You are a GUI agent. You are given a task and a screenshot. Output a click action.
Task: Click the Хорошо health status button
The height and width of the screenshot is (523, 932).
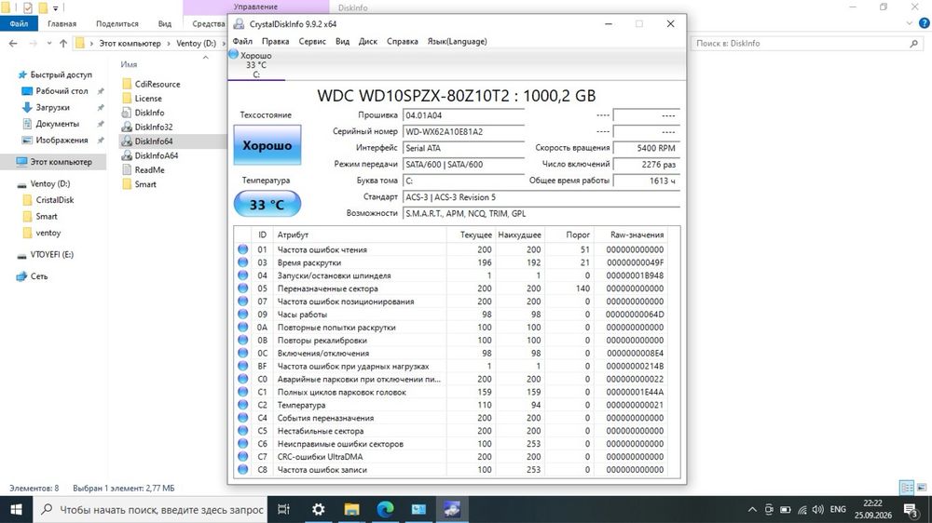tap(267, 145)
